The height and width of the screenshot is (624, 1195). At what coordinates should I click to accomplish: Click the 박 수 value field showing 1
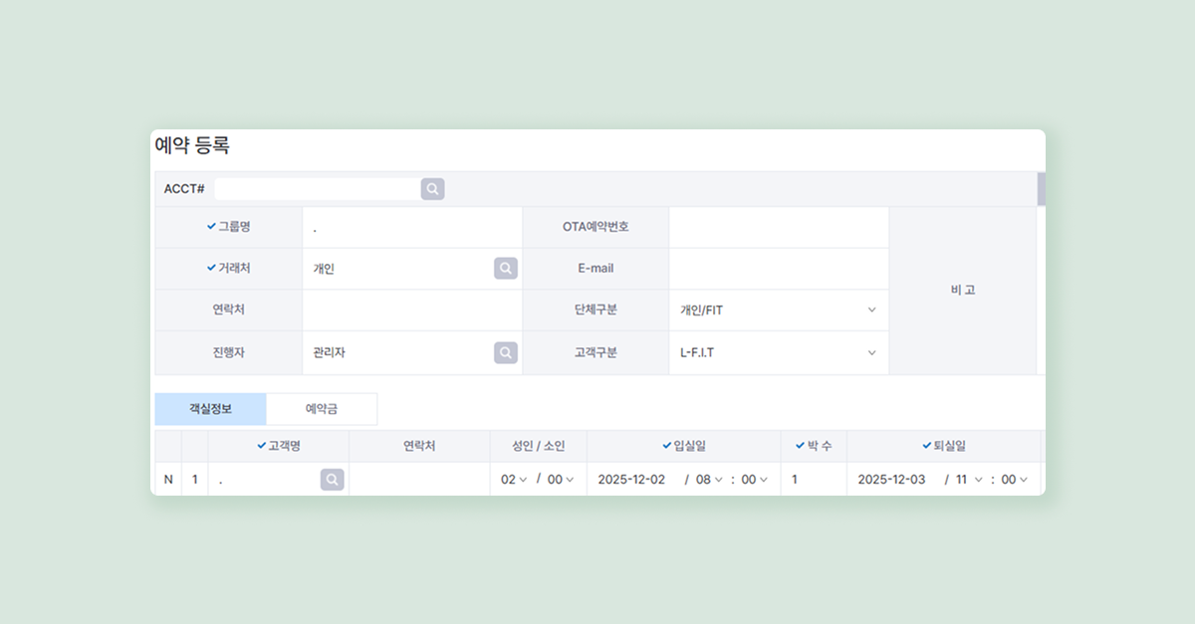[x=814, y=480]
